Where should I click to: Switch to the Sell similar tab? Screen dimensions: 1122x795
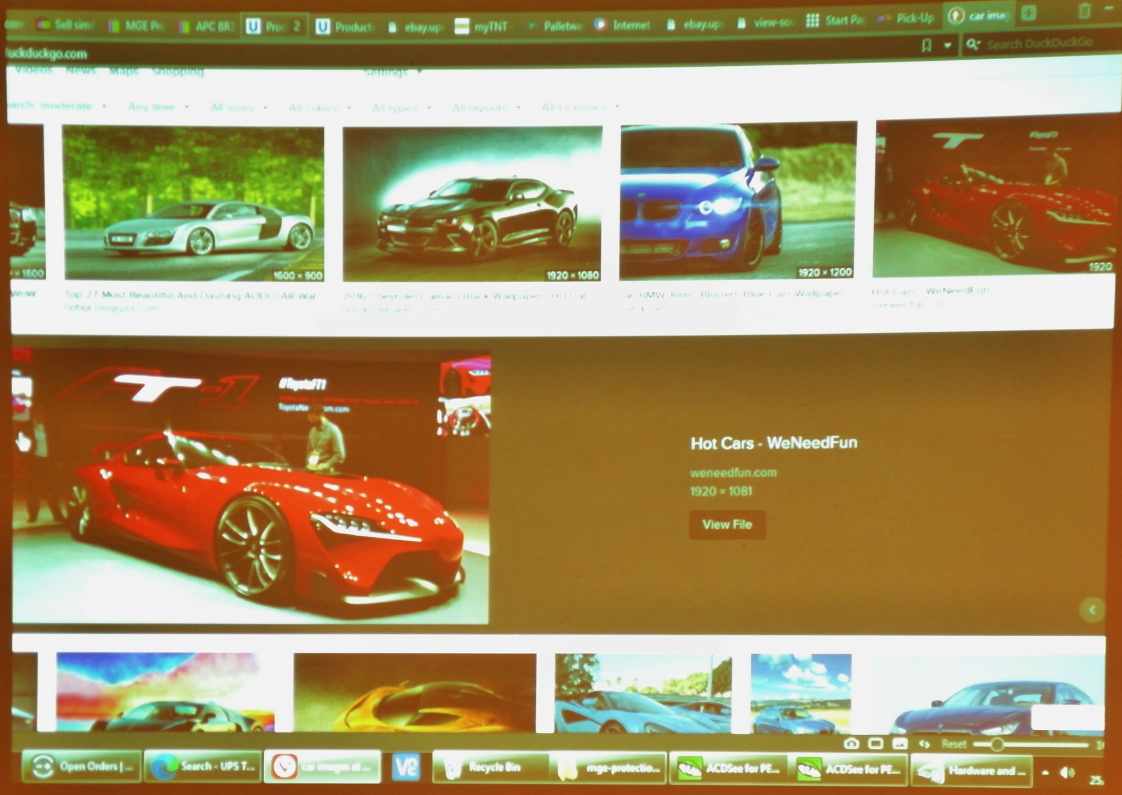point(66,25)
